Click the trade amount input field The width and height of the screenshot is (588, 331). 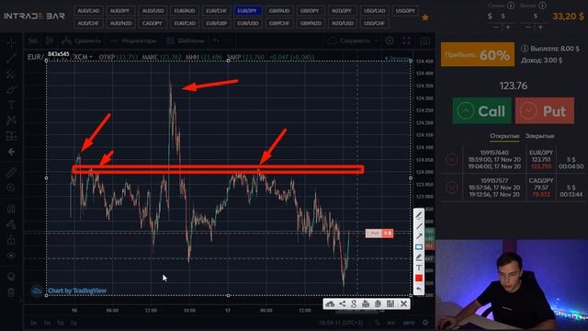pos(503,17)
